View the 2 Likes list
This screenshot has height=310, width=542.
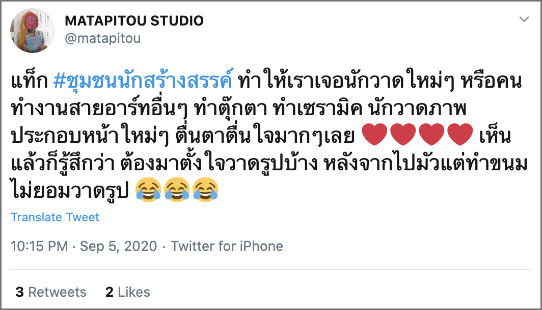point(128,292)
